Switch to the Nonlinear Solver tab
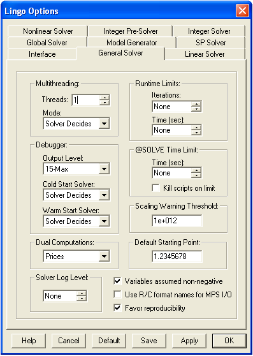 (48, 31)
